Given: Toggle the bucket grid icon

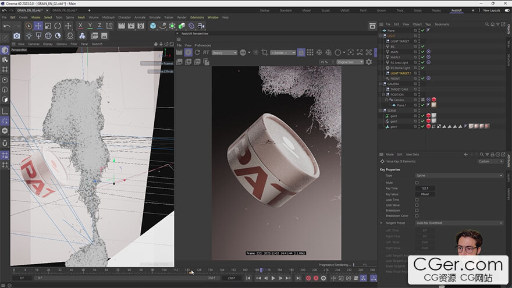Looking at the screenshot, I should [310, 52].
